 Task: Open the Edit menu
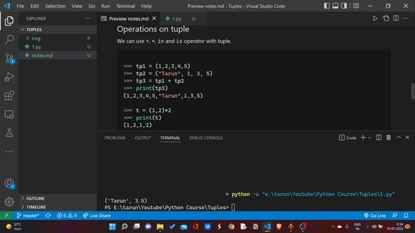coord(34,6)
